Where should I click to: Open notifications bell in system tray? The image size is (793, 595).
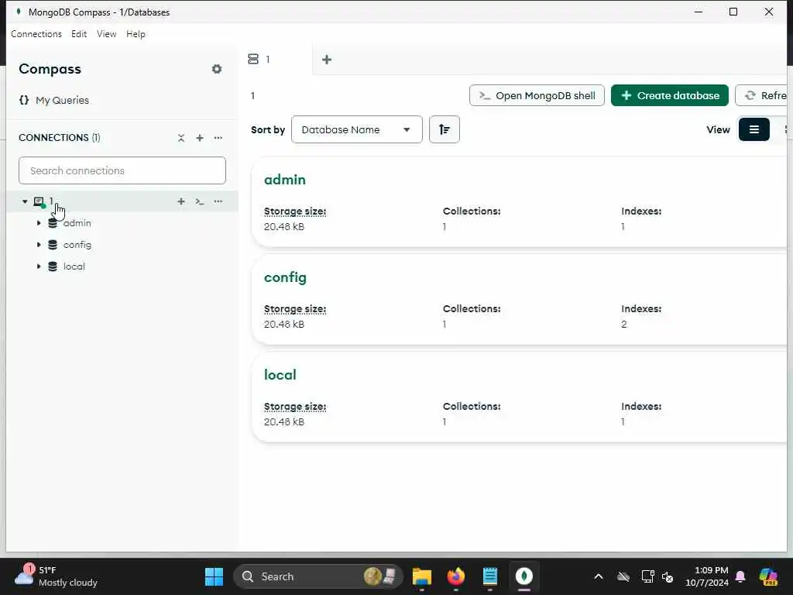point(740,576)
